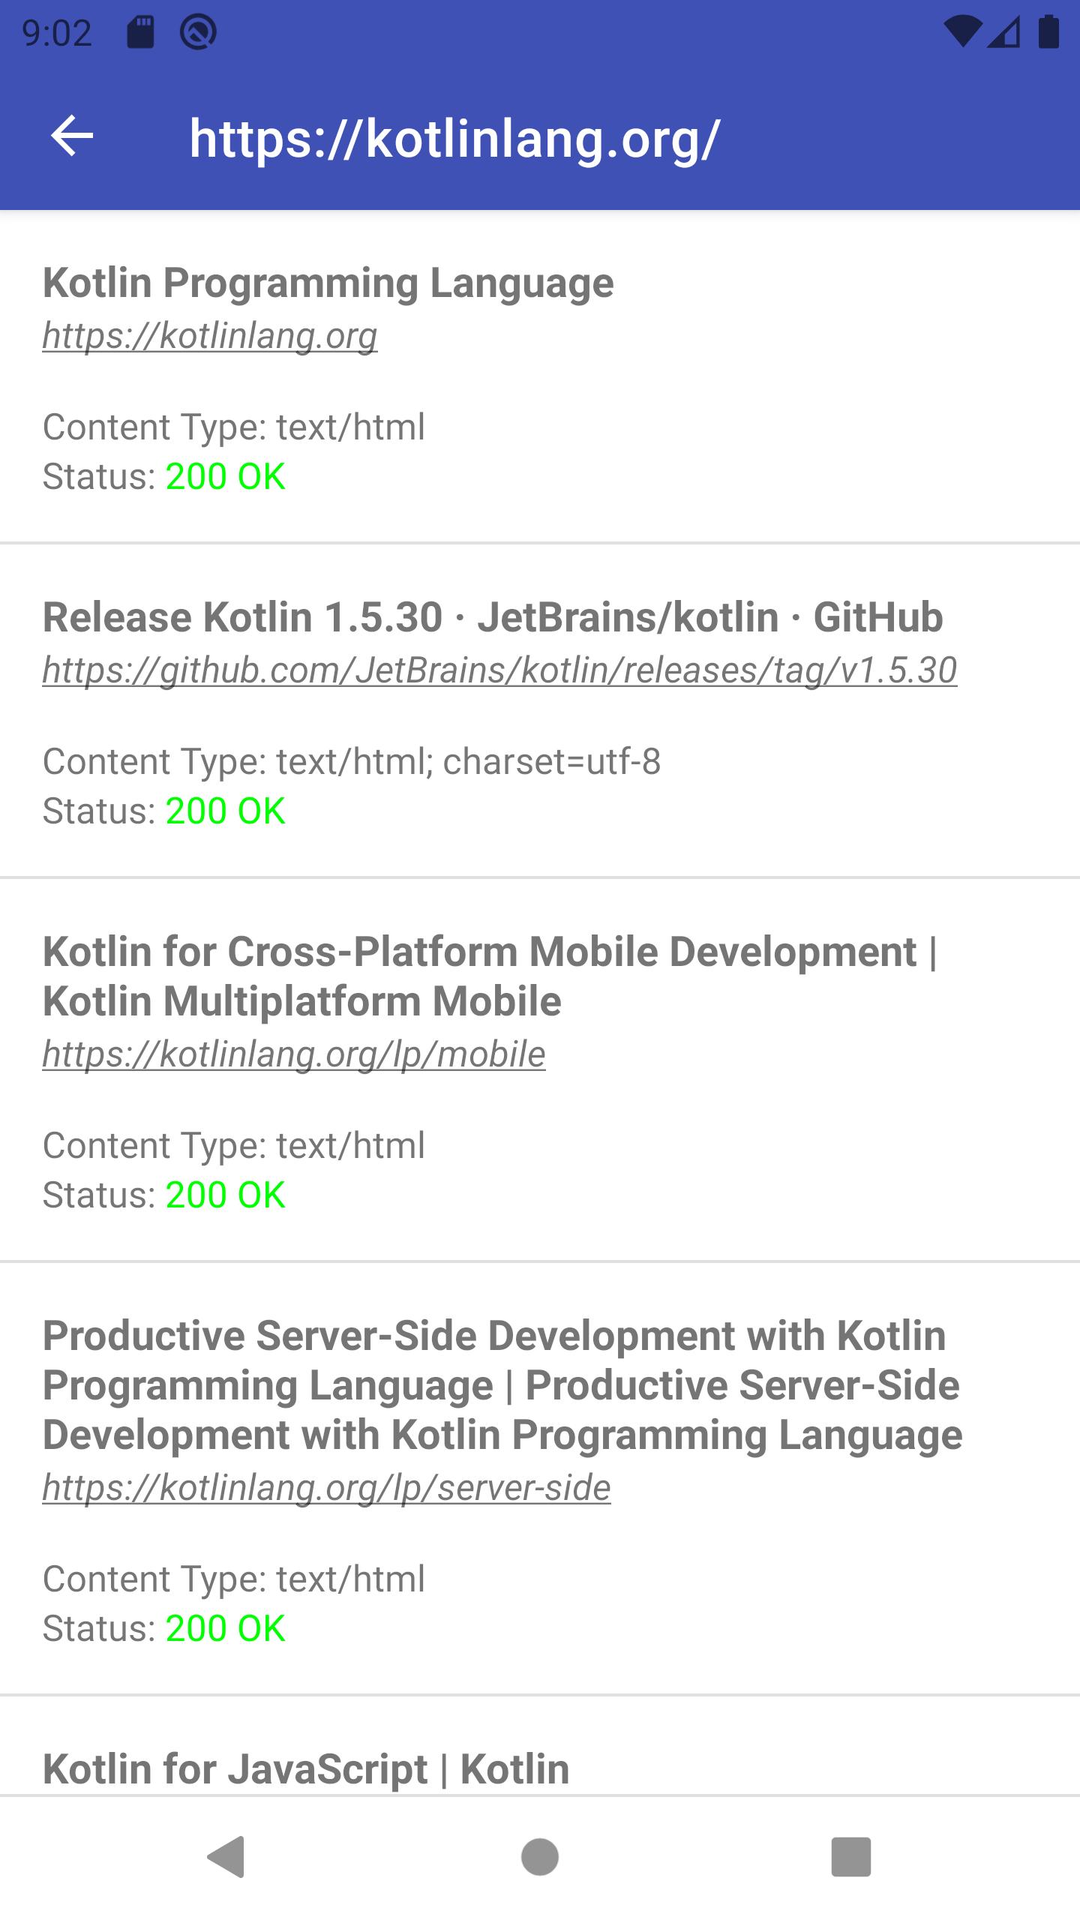Tap the Android recent apps square button
Image resolution: width=1080 pixels, height=1920 pixels.
pyautogui.click(x=851, y=1857)
